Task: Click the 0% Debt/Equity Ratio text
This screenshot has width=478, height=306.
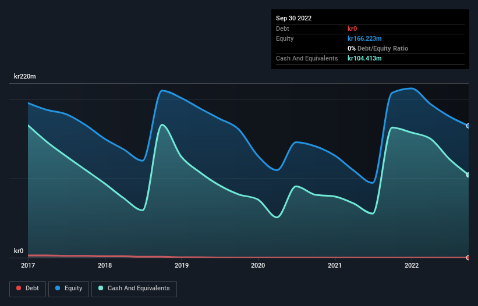Action: [378, 48]
